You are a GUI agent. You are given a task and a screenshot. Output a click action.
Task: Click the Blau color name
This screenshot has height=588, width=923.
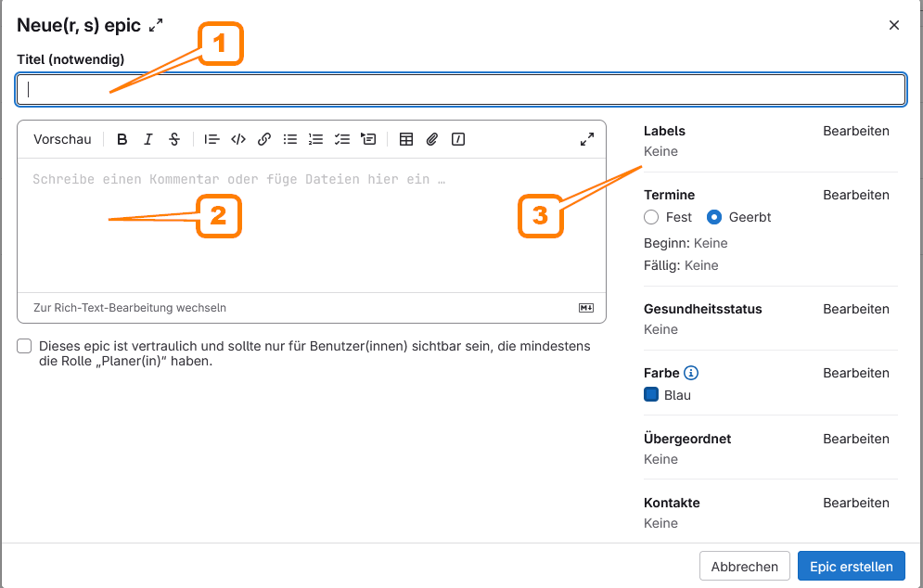coord(677,395)
